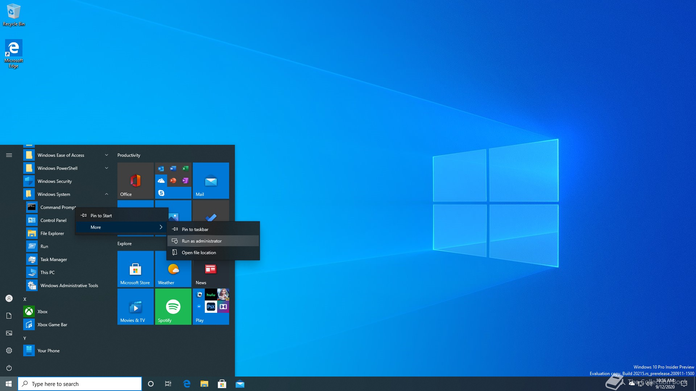Click the Start button on taskbar
Image resolution: width=696 pixels, height=391 pixels.
[x=9, y=384]
